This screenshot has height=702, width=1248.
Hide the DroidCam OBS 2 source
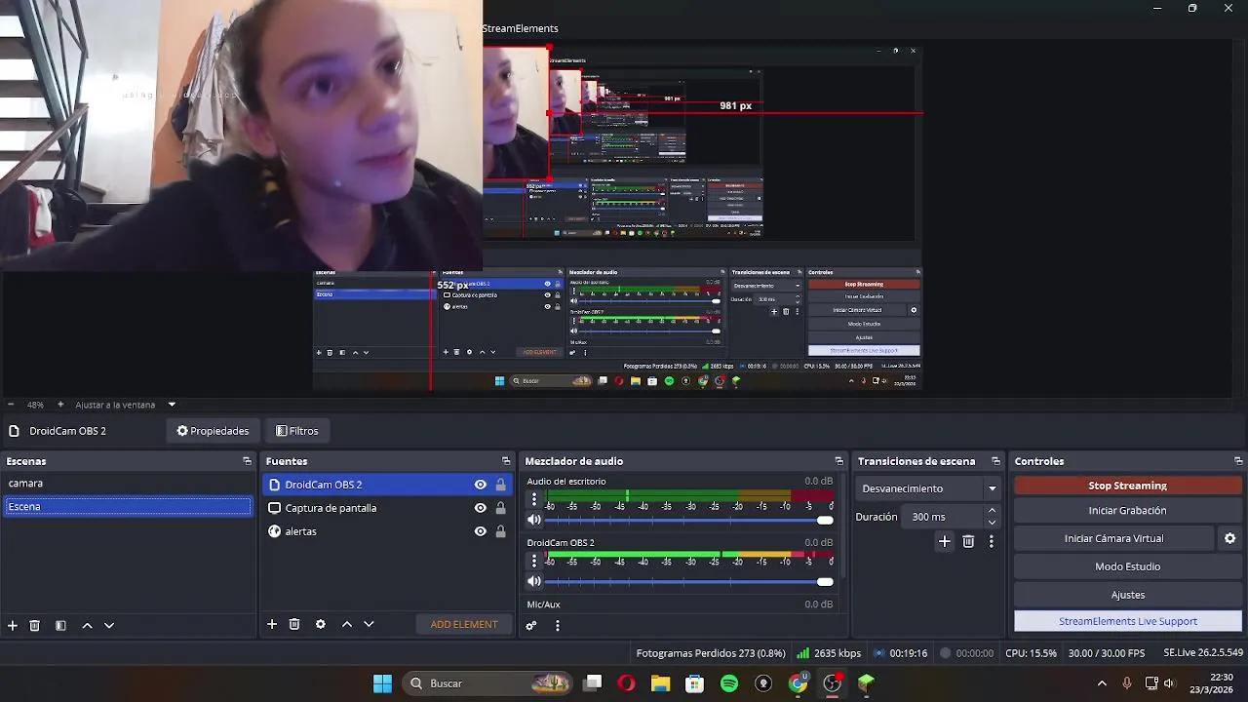pos(480,485)
